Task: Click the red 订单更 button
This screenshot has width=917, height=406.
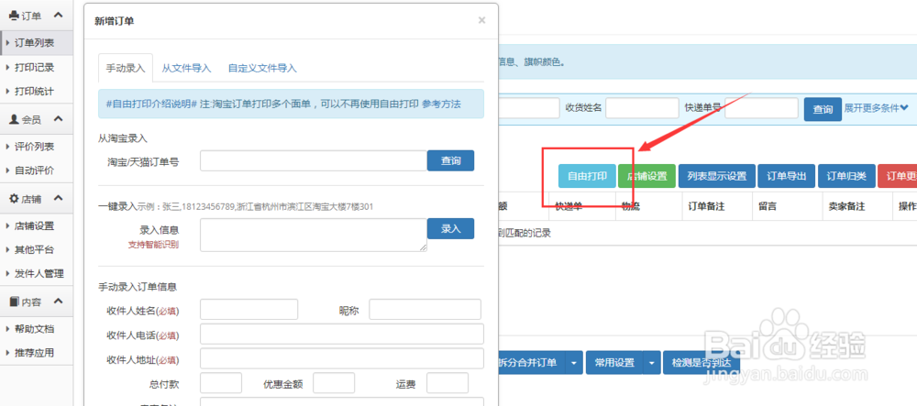Action: 897,176
